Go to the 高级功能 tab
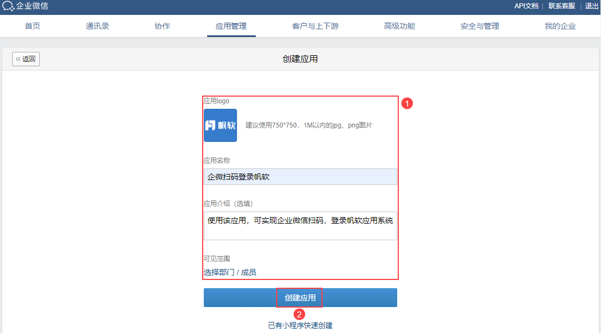Viewport: 601px width, 333px height. point(399,26)
